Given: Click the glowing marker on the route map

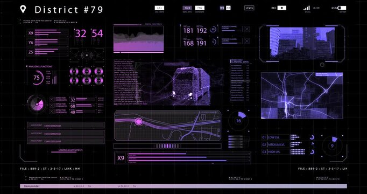Looking at the screenshot, I should (138, 121).
